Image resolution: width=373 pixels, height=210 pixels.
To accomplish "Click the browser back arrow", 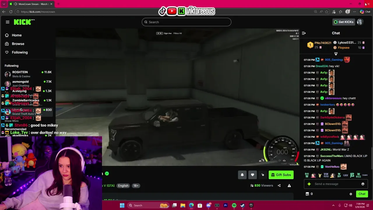I will pos(4,12).
